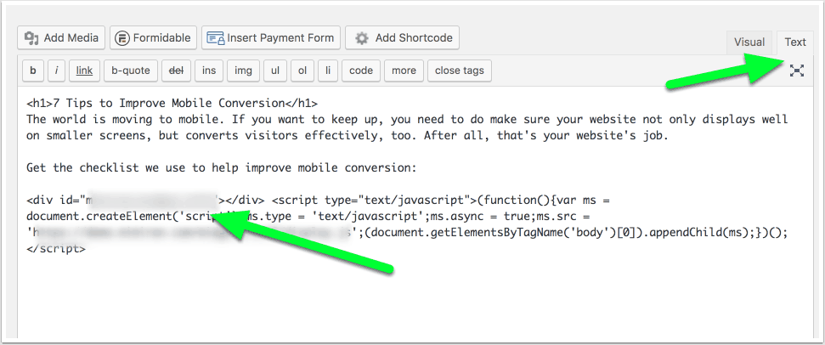This screenshot has width=825, height=345.
Task: Insert code tag with code button
Action: 361,71
